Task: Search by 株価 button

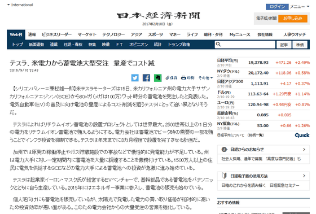Action: pos(300,45)
